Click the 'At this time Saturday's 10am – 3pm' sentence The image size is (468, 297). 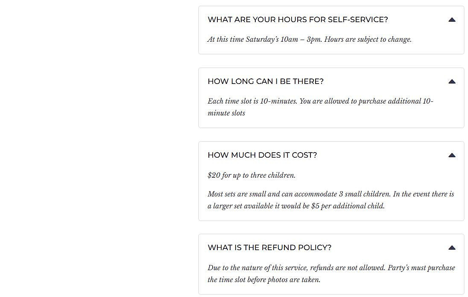coord(265,39)
